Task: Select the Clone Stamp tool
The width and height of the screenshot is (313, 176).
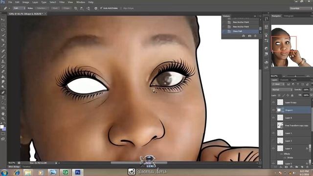Action: click(x=3, y=61)
